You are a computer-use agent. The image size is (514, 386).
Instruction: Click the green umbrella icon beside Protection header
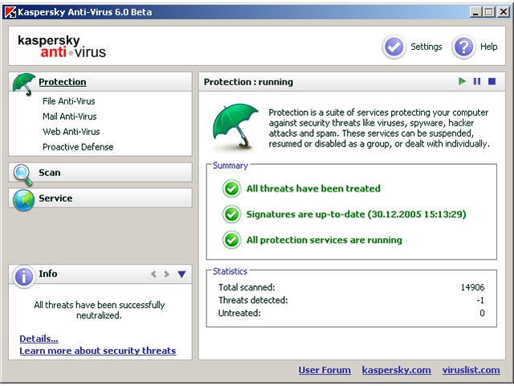click(x=24, y=84)
